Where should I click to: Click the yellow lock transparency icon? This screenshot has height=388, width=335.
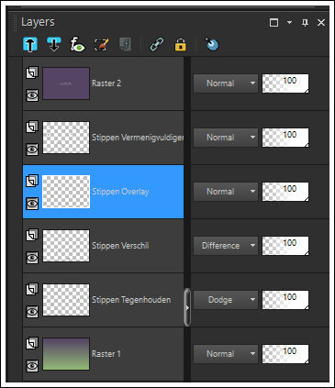coord(181,45)
